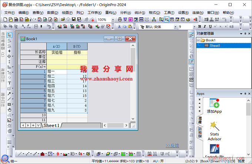Click the New Graph icon
Screen dimensions: 252x164
click(x=21, y=20)
